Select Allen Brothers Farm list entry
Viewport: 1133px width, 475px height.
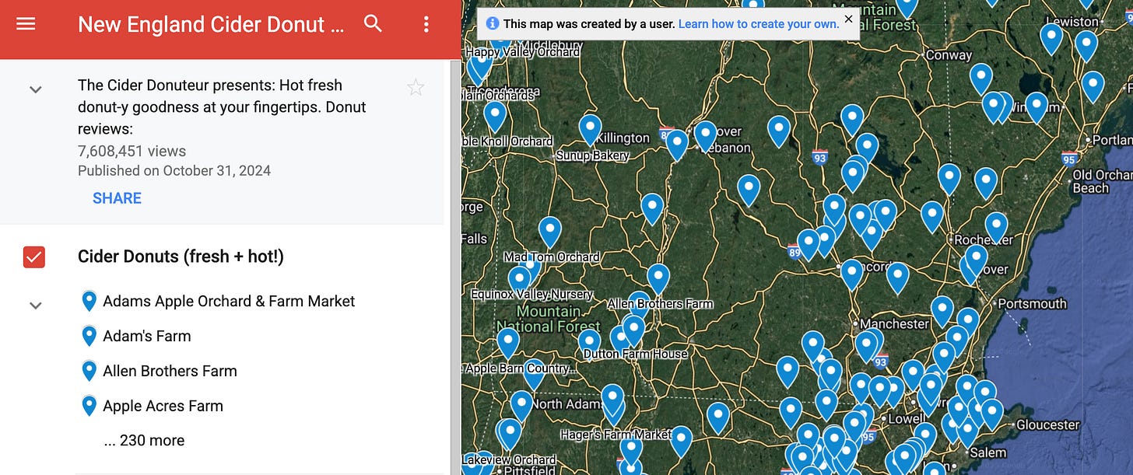click(170, 371)
